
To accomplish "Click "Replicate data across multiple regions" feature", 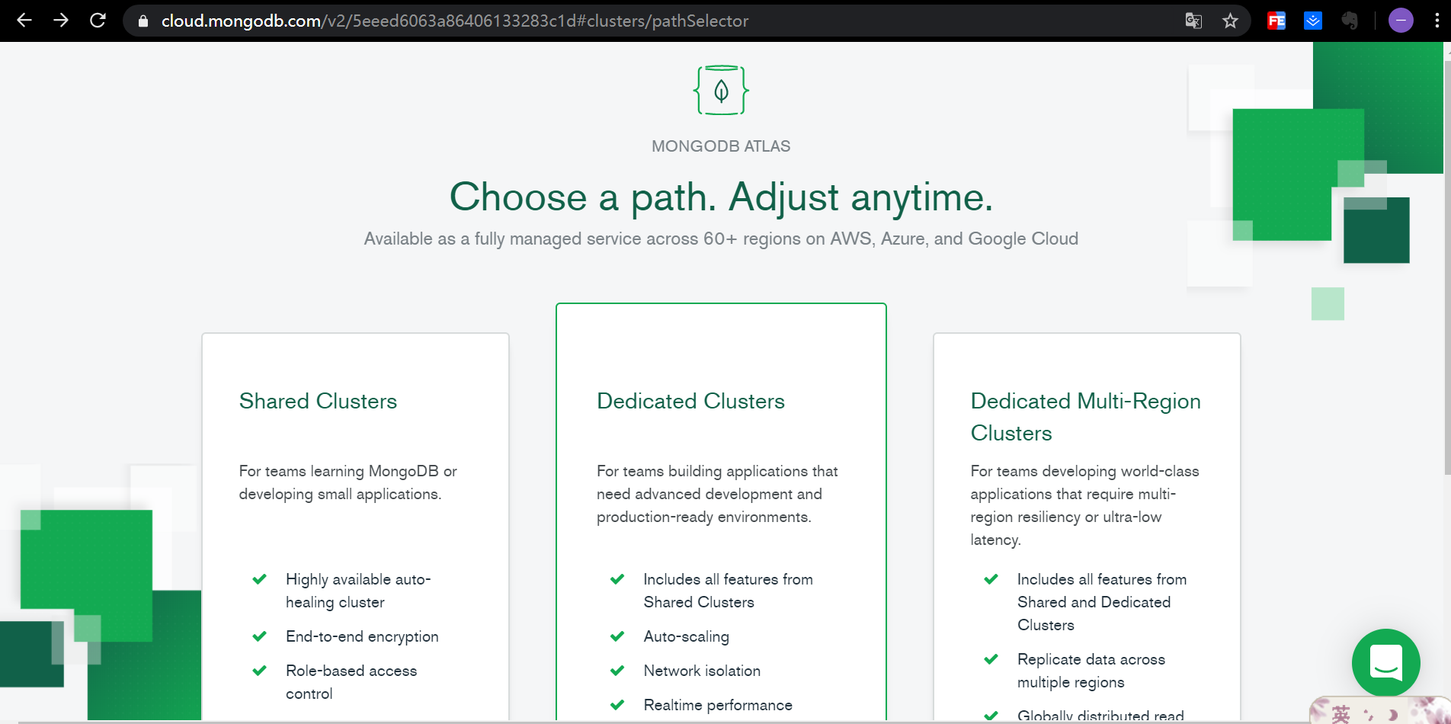I will point(1091,671).
